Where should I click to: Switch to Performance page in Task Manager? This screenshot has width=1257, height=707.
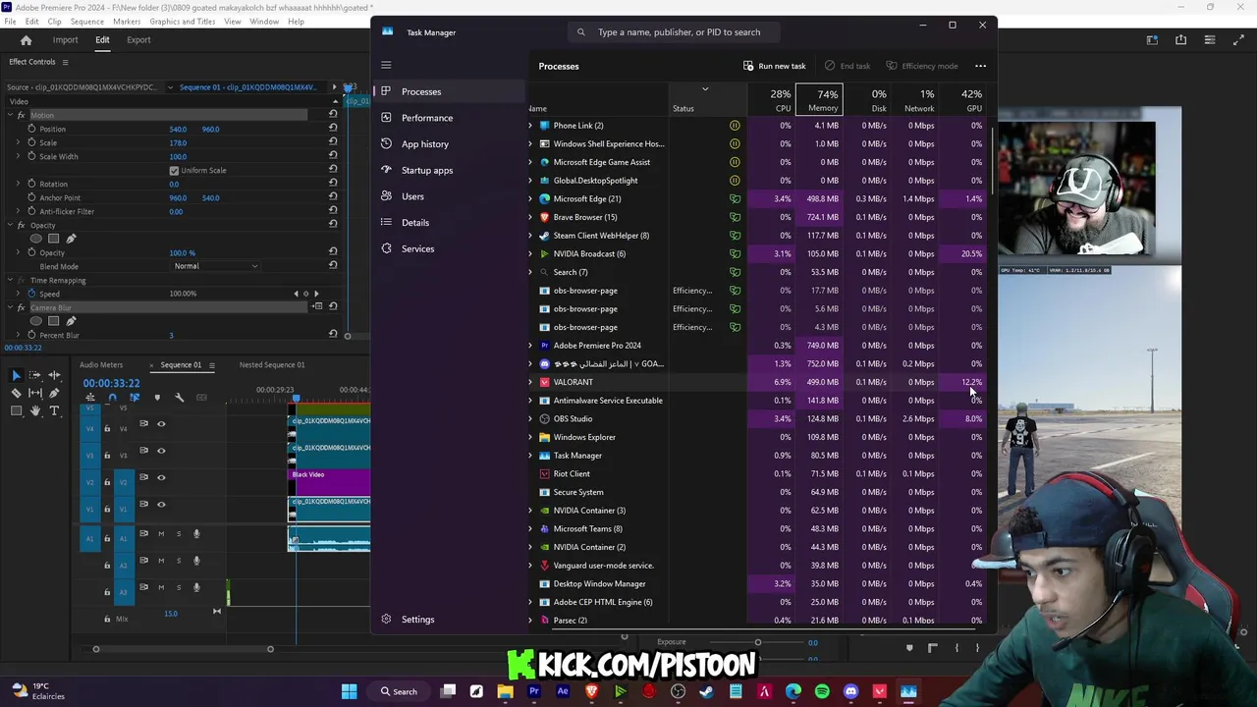pos(449,118)
